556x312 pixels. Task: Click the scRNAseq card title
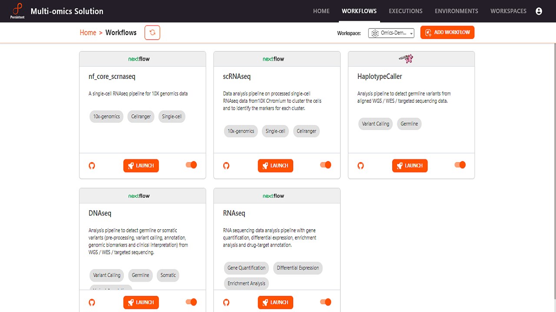click(237, 77)
